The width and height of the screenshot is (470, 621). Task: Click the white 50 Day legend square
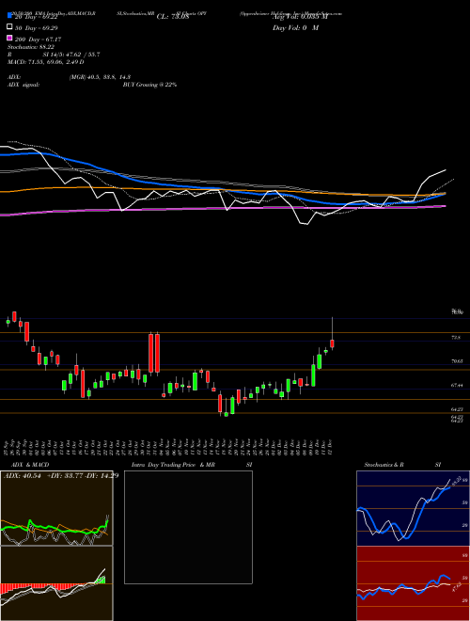click(9, 27)
